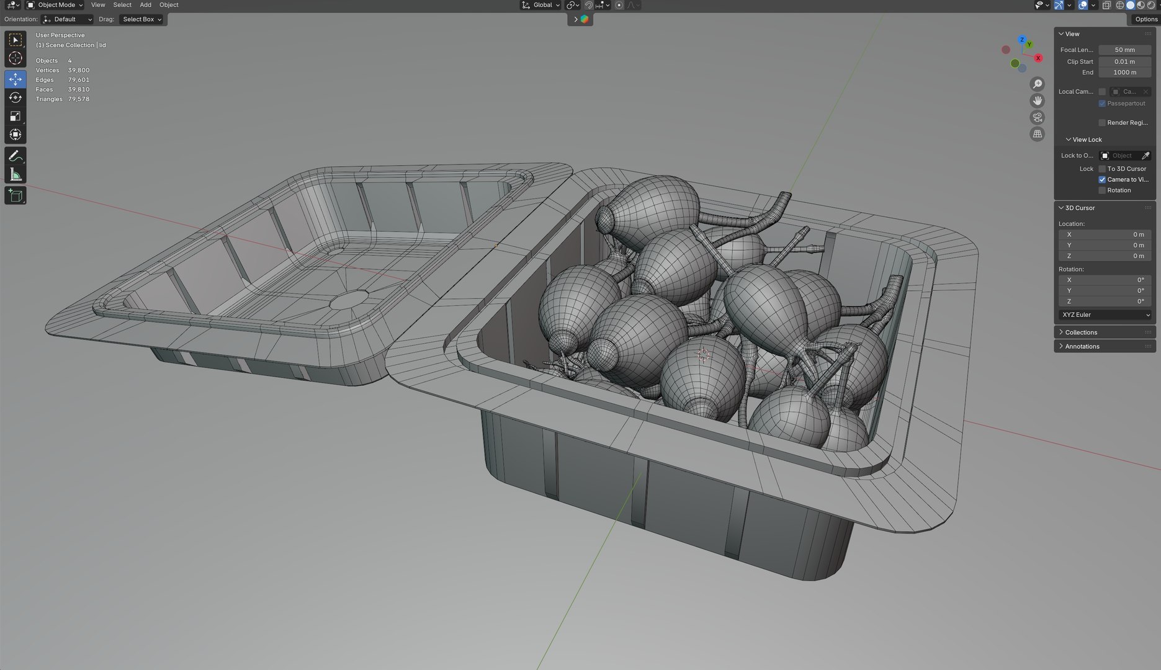This screenshot has height=670, width=1161.
Task: Click the Options button
Action: click(1146, 19)
